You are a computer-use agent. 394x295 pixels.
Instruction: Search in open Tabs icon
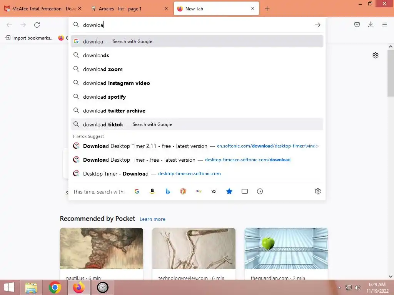[244, 191]
